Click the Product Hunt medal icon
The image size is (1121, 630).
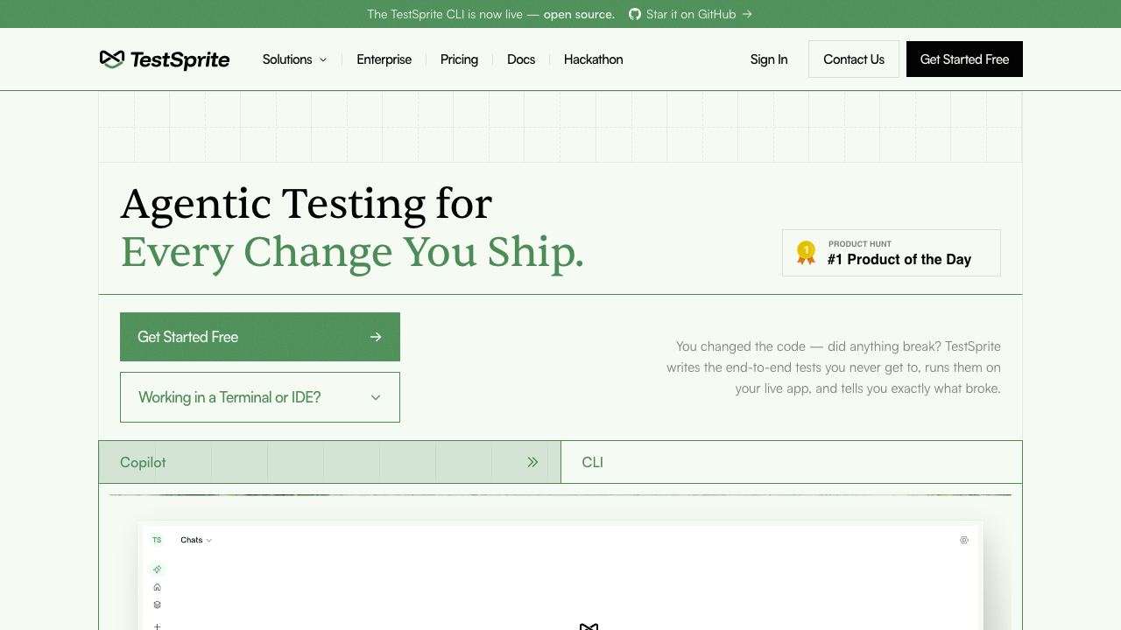tap(806, 253)
